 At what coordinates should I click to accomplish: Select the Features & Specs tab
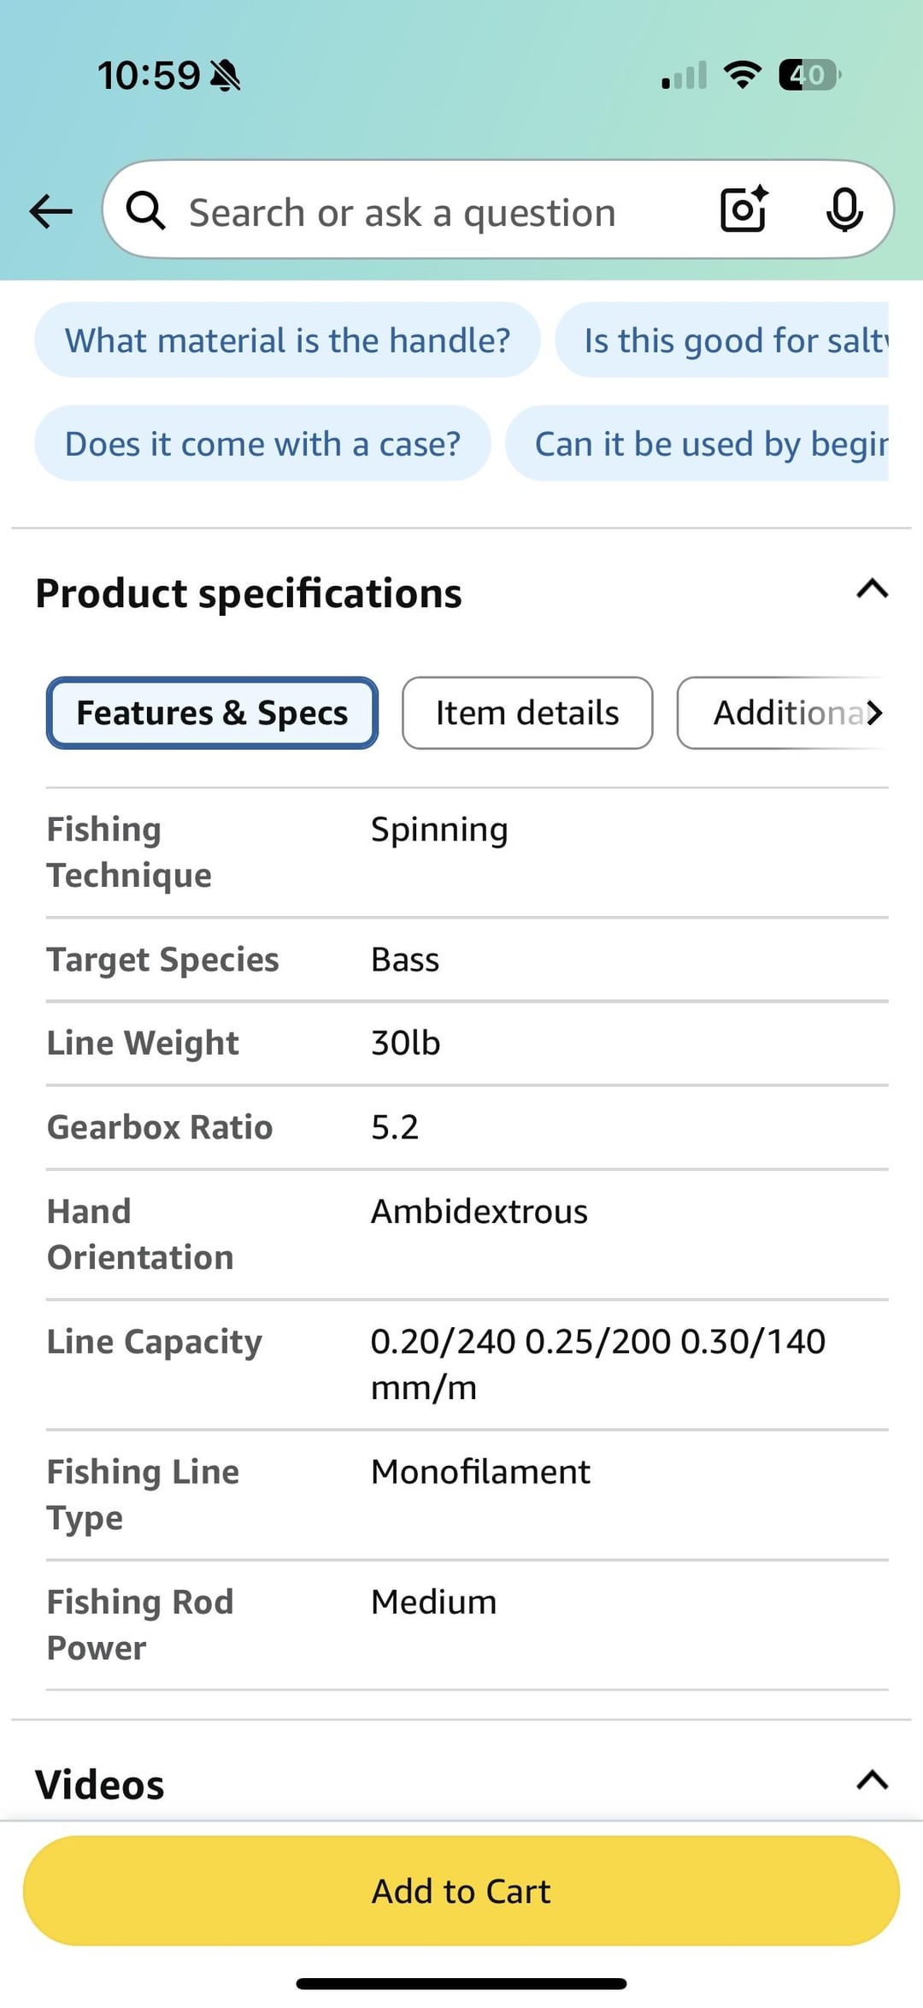click(212, 713)
